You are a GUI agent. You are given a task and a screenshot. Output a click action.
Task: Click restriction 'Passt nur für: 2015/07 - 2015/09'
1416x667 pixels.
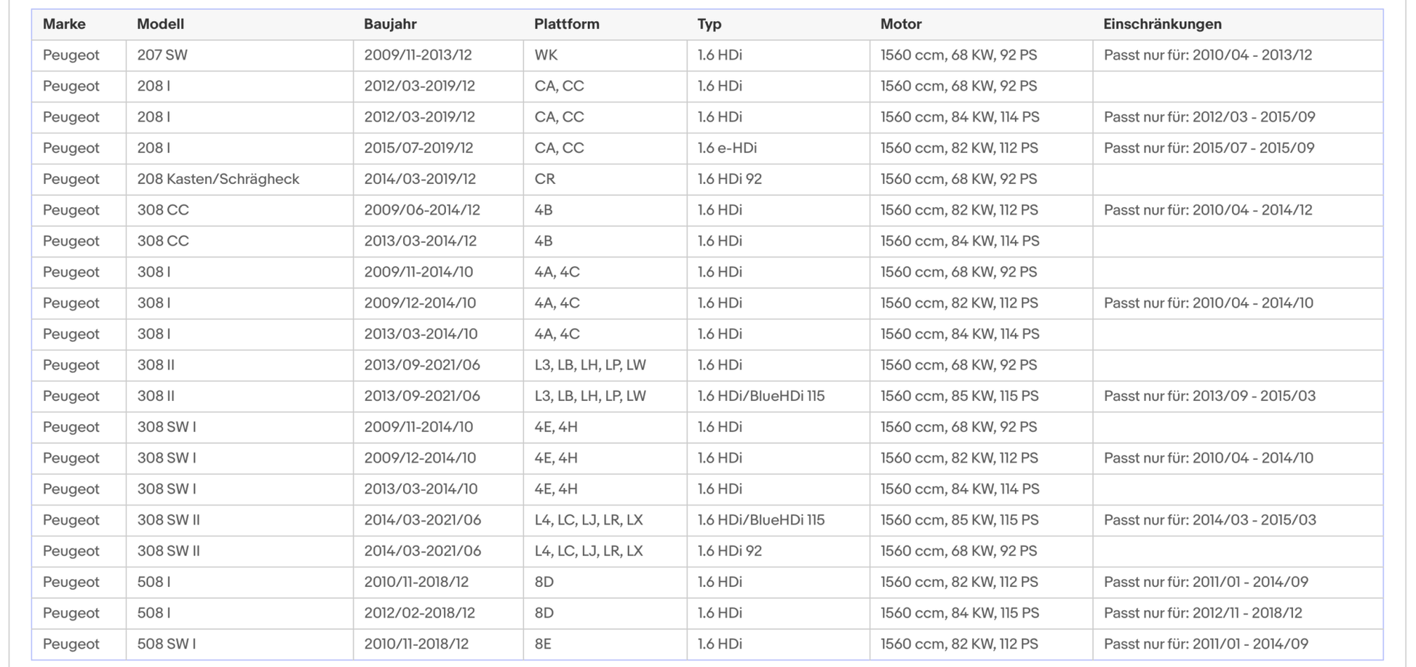[x=1209, y=148]
